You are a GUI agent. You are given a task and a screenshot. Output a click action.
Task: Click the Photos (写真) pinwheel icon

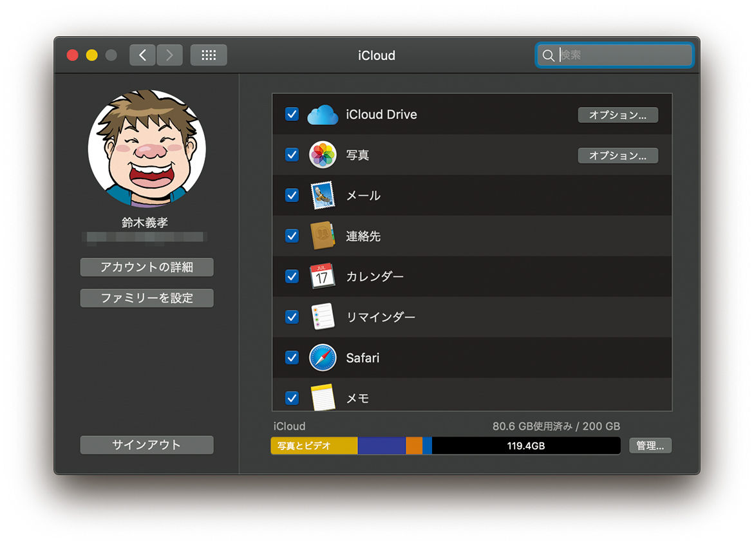point(323,155)
